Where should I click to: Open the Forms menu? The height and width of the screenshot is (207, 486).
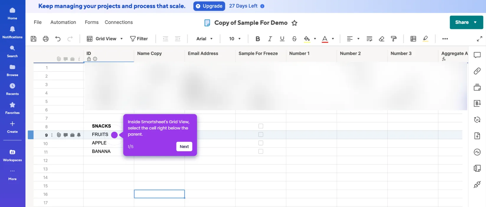[92, 22]
